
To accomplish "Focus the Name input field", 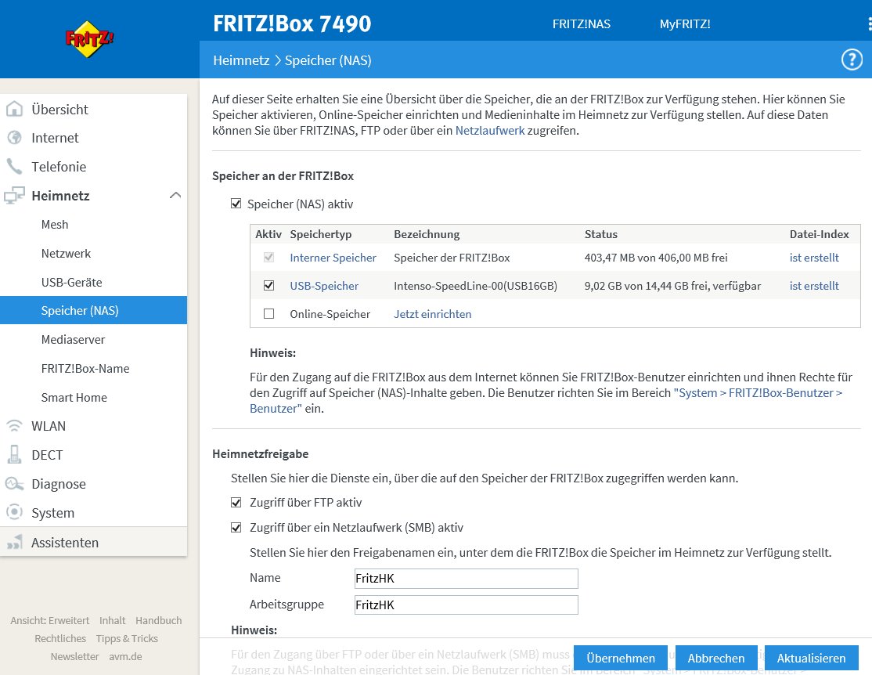I will [466, 578].
